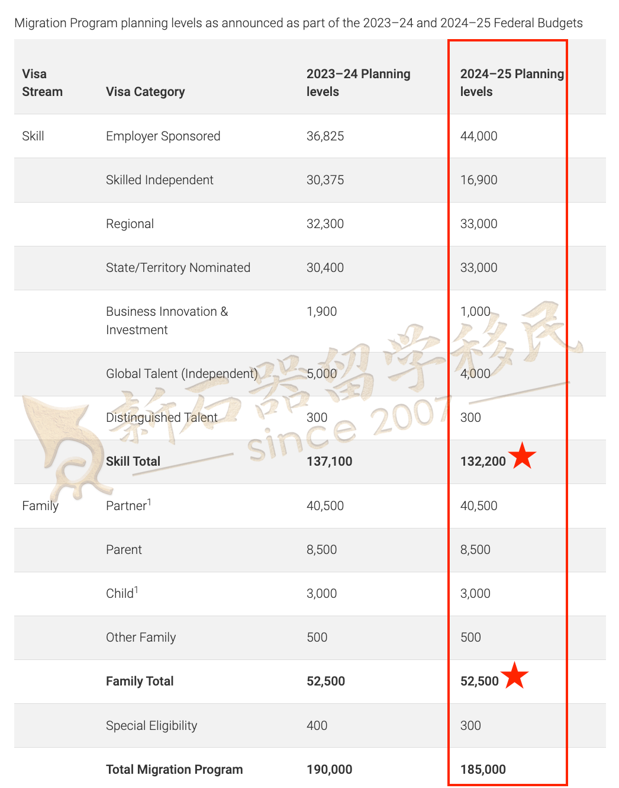The height and width of the screenshot is (788, 619).
Task: Select the "Skill Total" bold row label
Action: (x=133, y=461)
